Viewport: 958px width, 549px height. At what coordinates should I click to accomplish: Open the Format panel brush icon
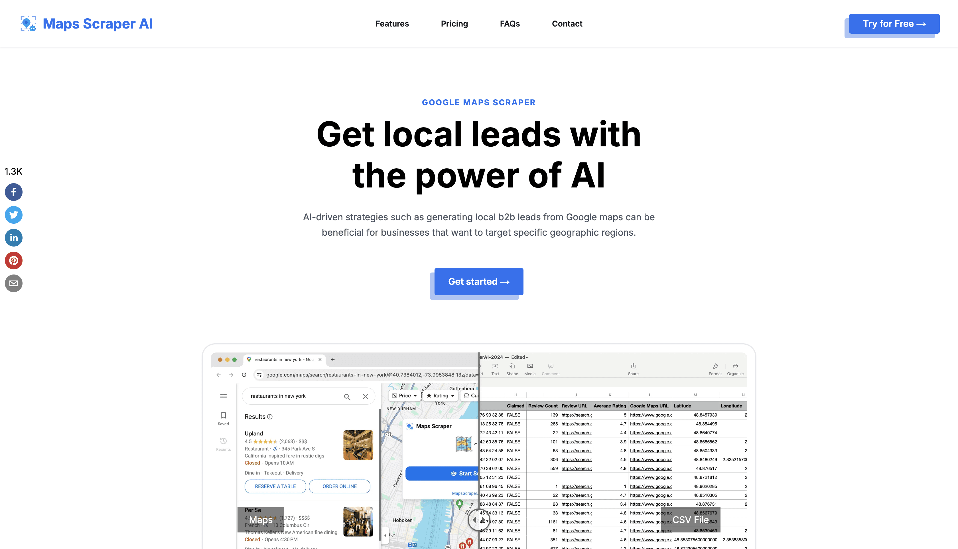[x=715, y=369]
